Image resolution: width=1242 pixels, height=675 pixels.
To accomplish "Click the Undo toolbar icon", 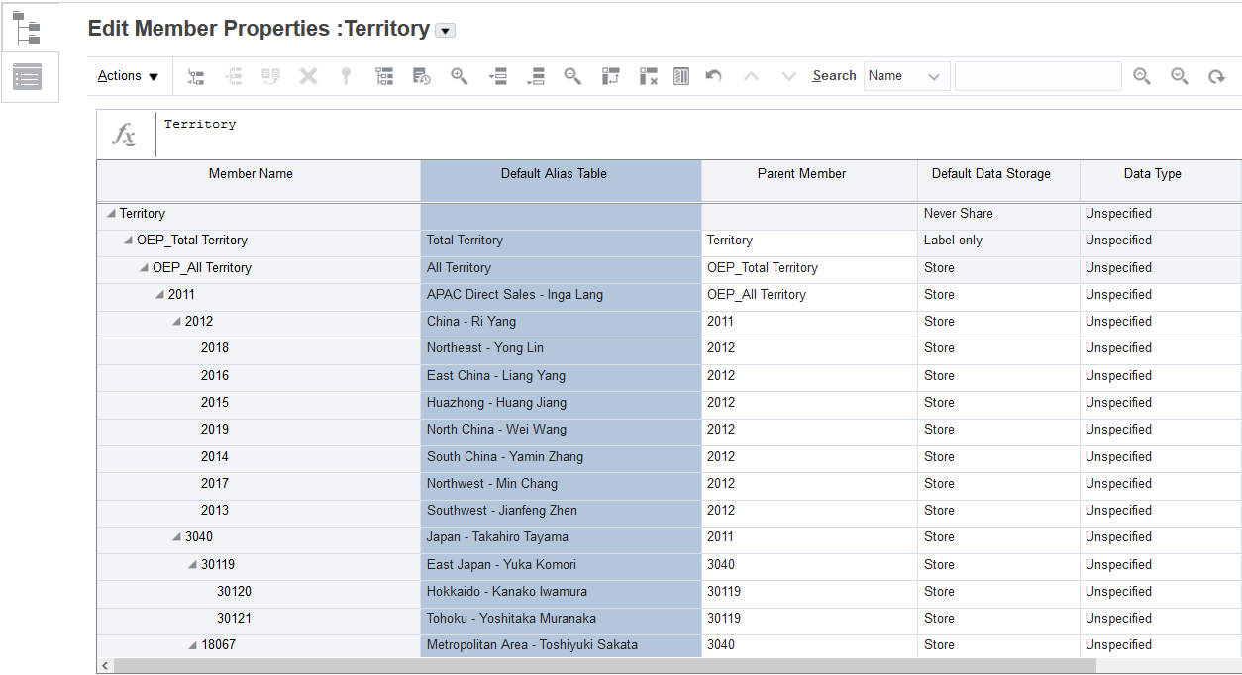I will coord(713,76).
